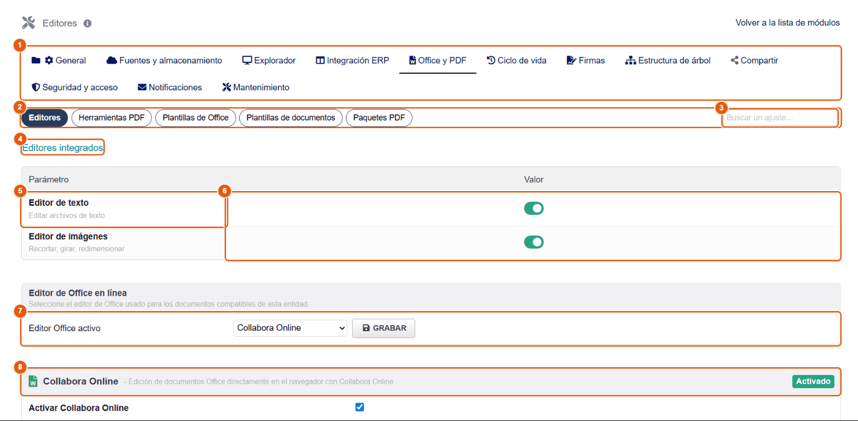The height and width of the screenshot is (421, 858).
Task: Click the green document icon beside Collabora Online
Action: pyautogui.click(x=33, y=381)
